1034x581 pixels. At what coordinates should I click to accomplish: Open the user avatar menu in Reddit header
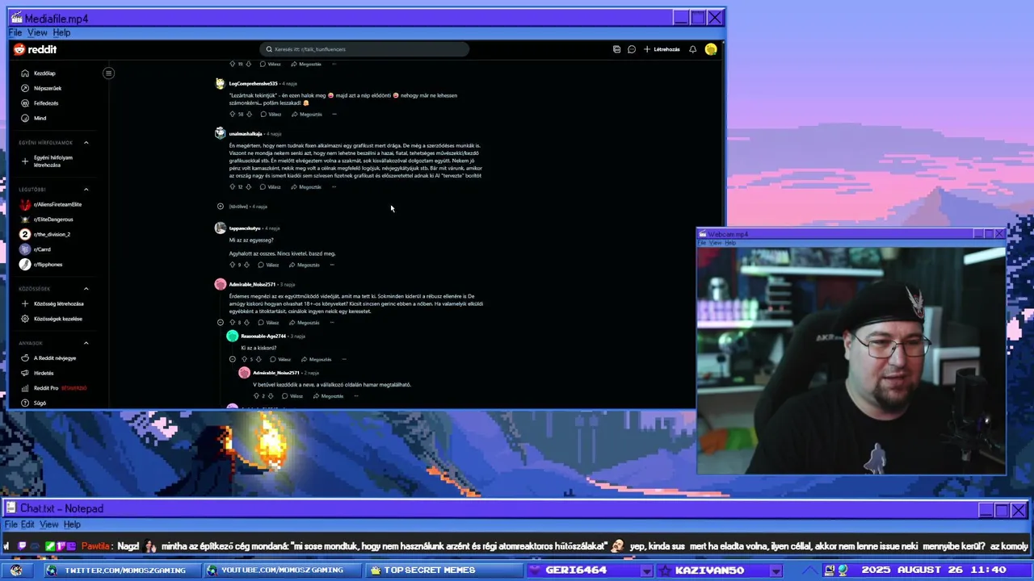(x=711, y=49)
